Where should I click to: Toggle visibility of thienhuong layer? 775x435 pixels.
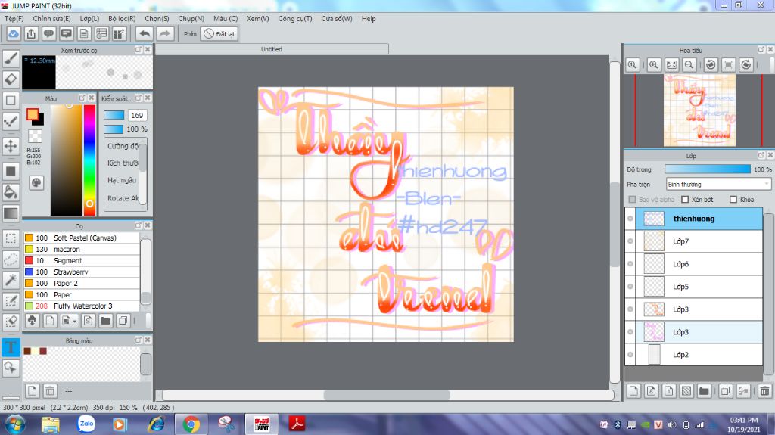(630, 219)
